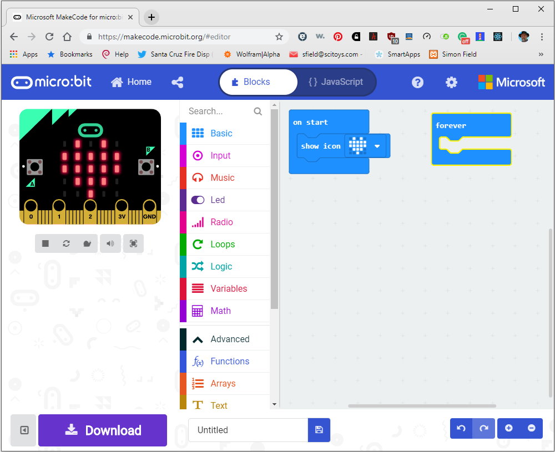Switch to the JavaScript editor tab
This screenshot has width=555, height=452.
(x=336, y=82)
